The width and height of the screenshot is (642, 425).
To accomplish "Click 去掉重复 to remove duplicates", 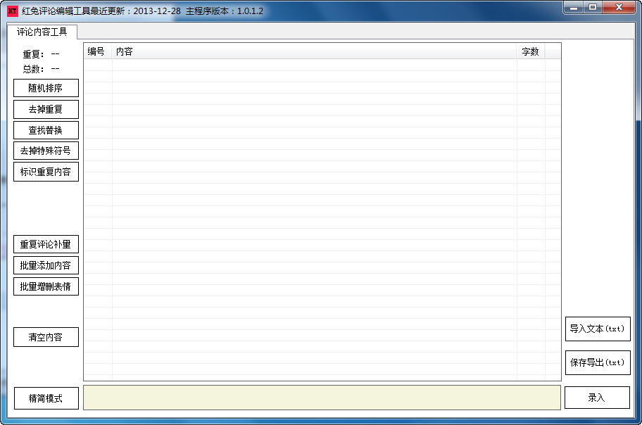I will pos(46,109).
